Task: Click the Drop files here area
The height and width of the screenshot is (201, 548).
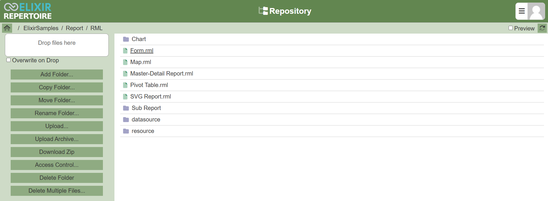Action: pos(57,45)
